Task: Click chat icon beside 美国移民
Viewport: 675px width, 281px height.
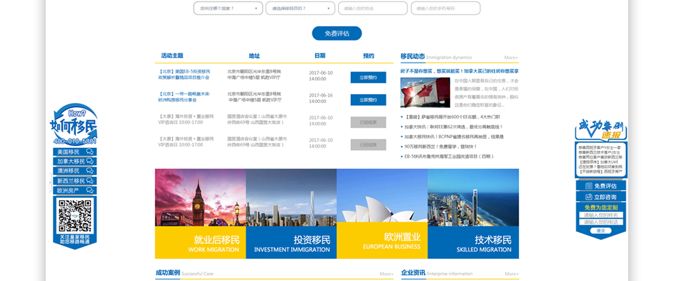Action: pos(90,152)
